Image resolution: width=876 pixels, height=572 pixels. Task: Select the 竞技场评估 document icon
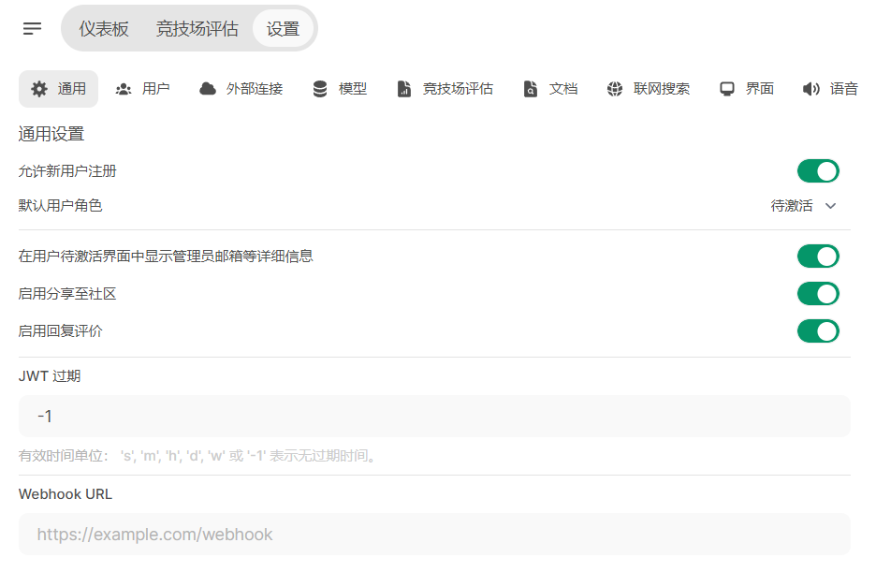(x=404, y=88)
